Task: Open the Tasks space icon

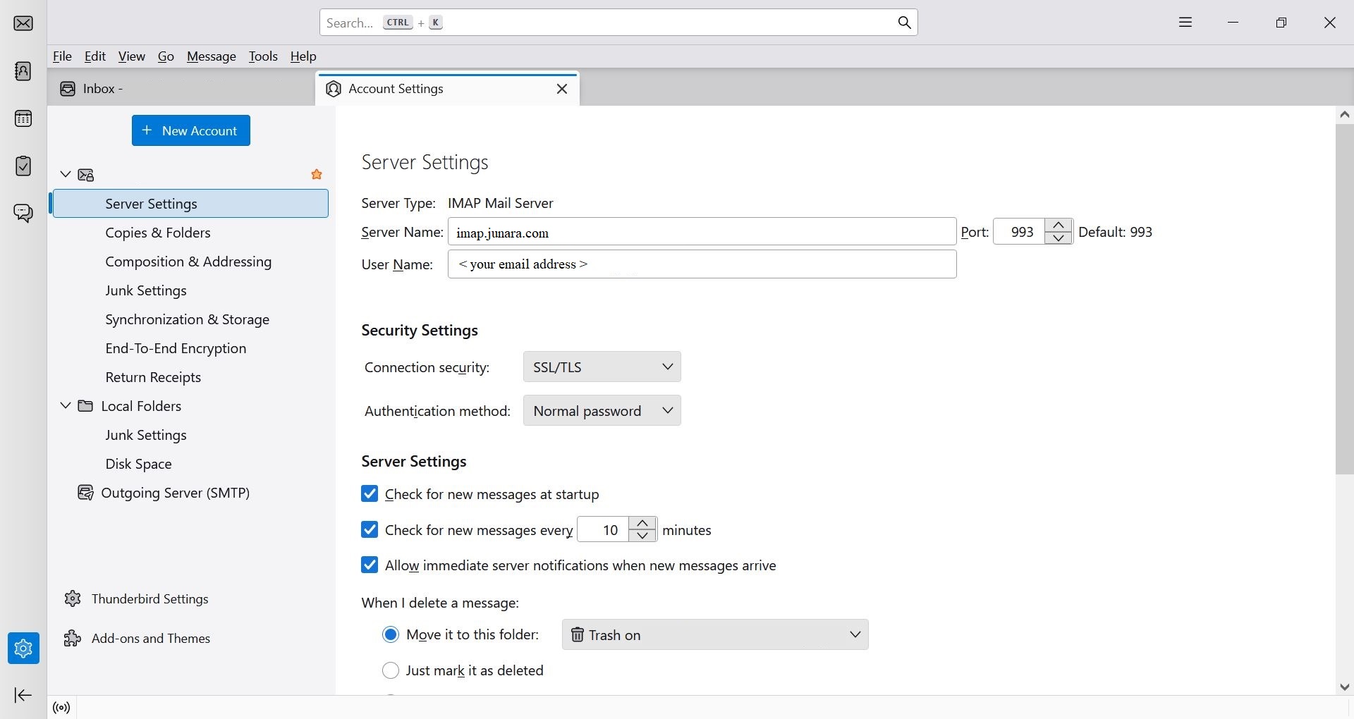Action: [x=23, y=166]
